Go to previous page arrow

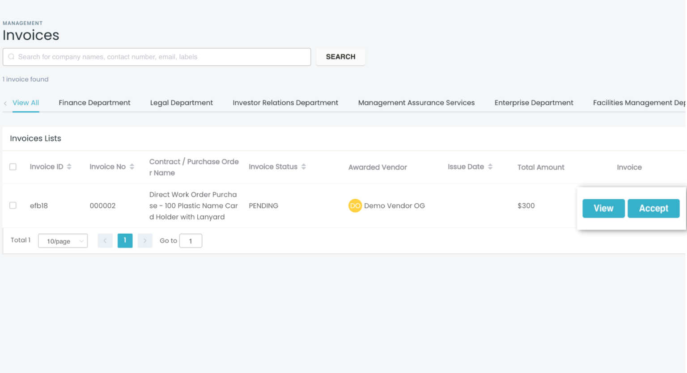pyautogui.click(x=105, y=241)
